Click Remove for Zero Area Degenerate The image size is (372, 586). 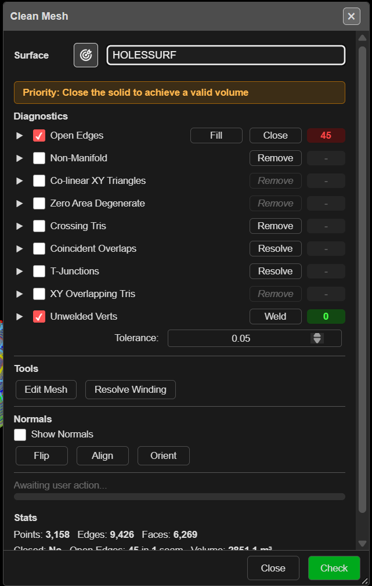[276, 203]
